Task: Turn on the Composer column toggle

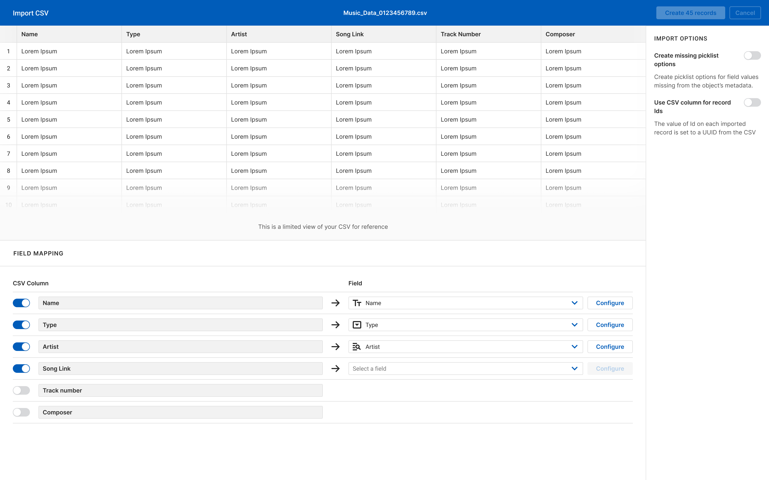Action: pos(21,412)
